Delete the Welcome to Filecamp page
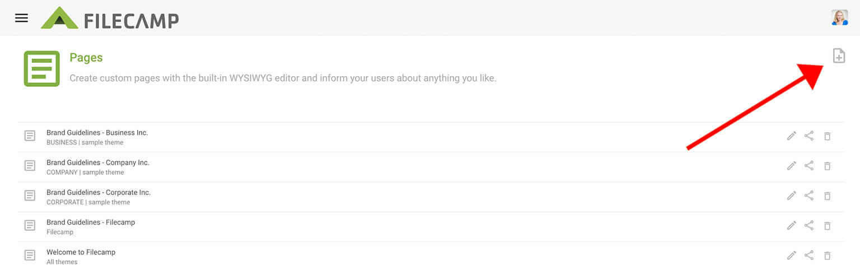 pos(827,255)
